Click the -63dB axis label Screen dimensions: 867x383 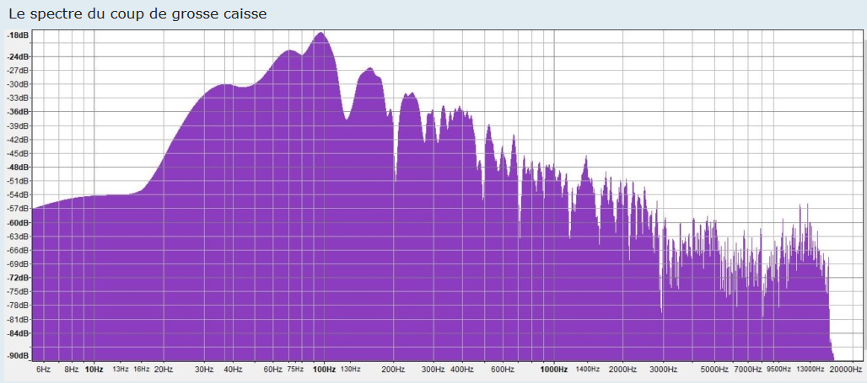point(19,237)
